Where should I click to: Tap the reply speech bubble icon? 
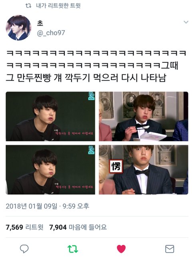pyautogui.click(x=24, y=249)
